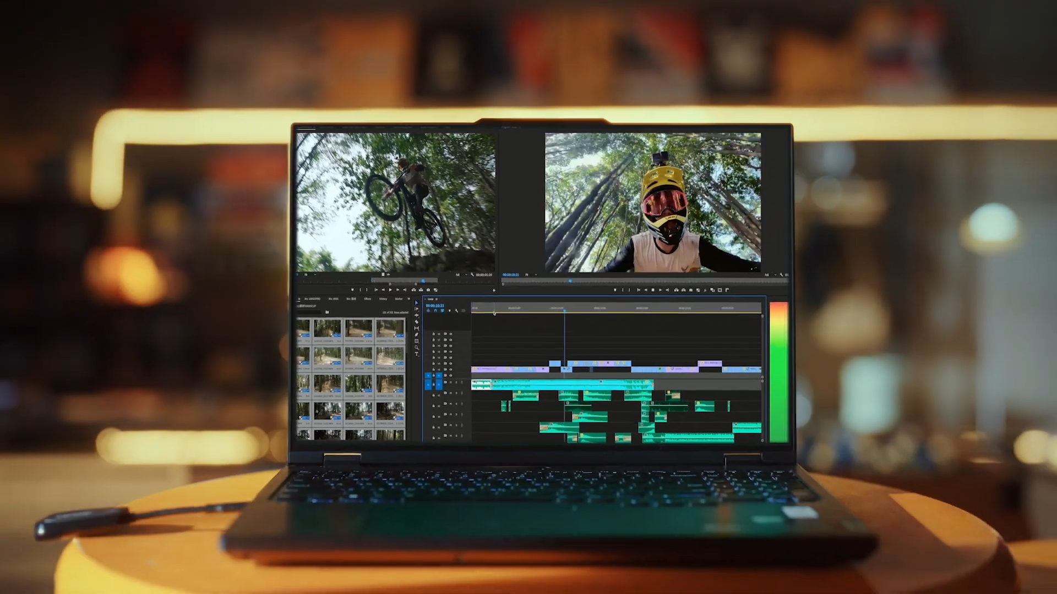The height and width of the screenshot is (594, 1057).
Task: Toggle eye visibility on top video track
Action: 451,334
